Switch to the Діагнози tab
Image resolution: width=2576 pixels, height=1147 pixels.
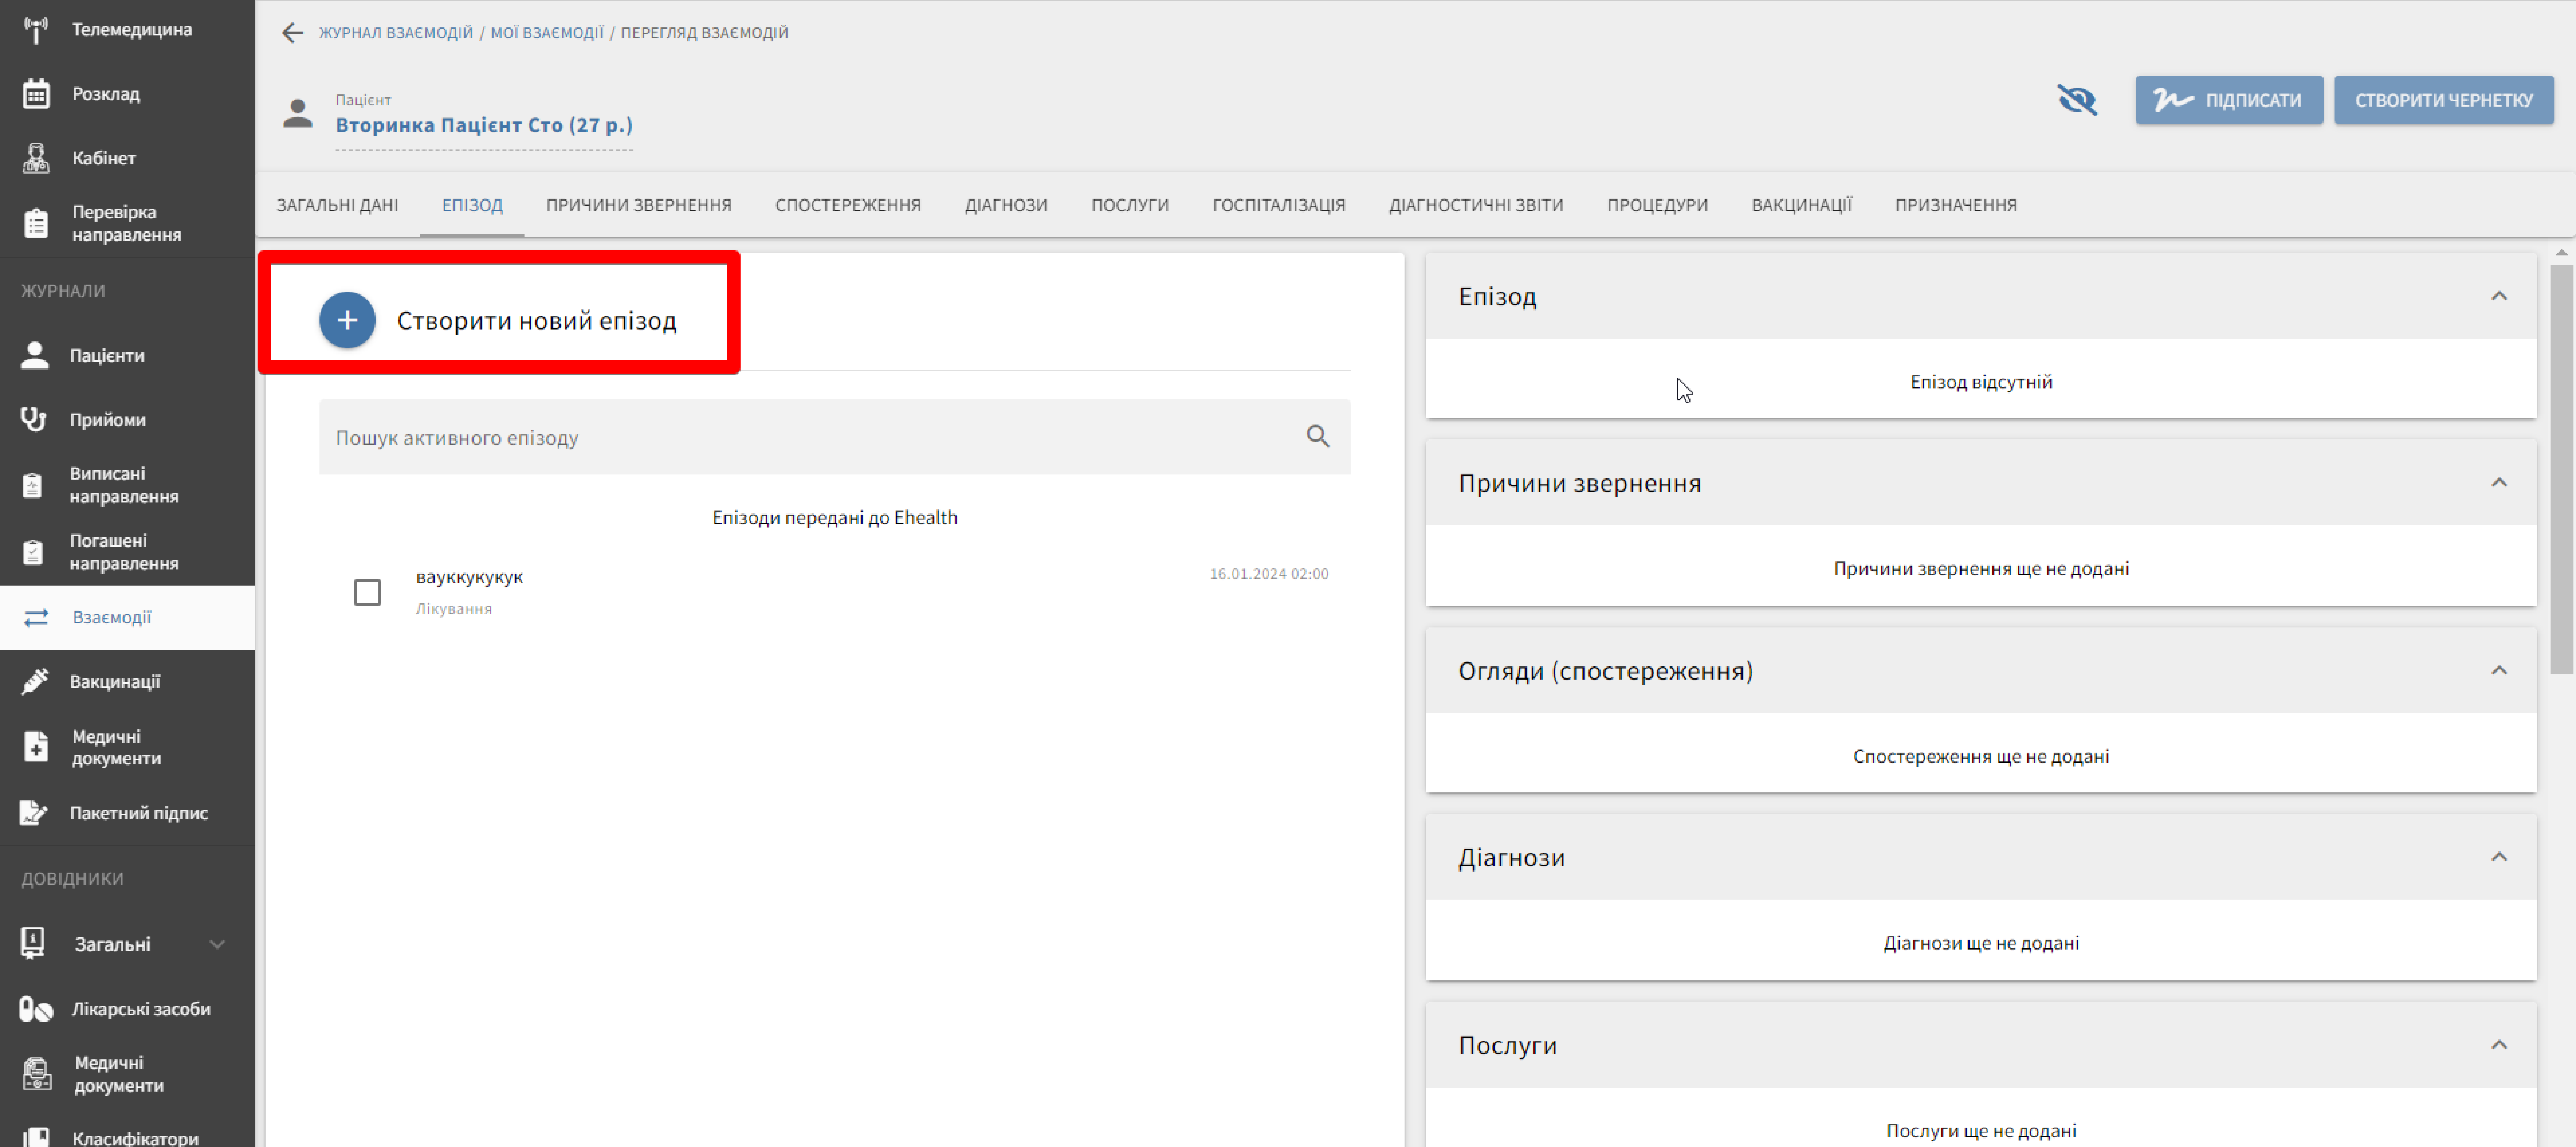click(x=1005, y=205)
